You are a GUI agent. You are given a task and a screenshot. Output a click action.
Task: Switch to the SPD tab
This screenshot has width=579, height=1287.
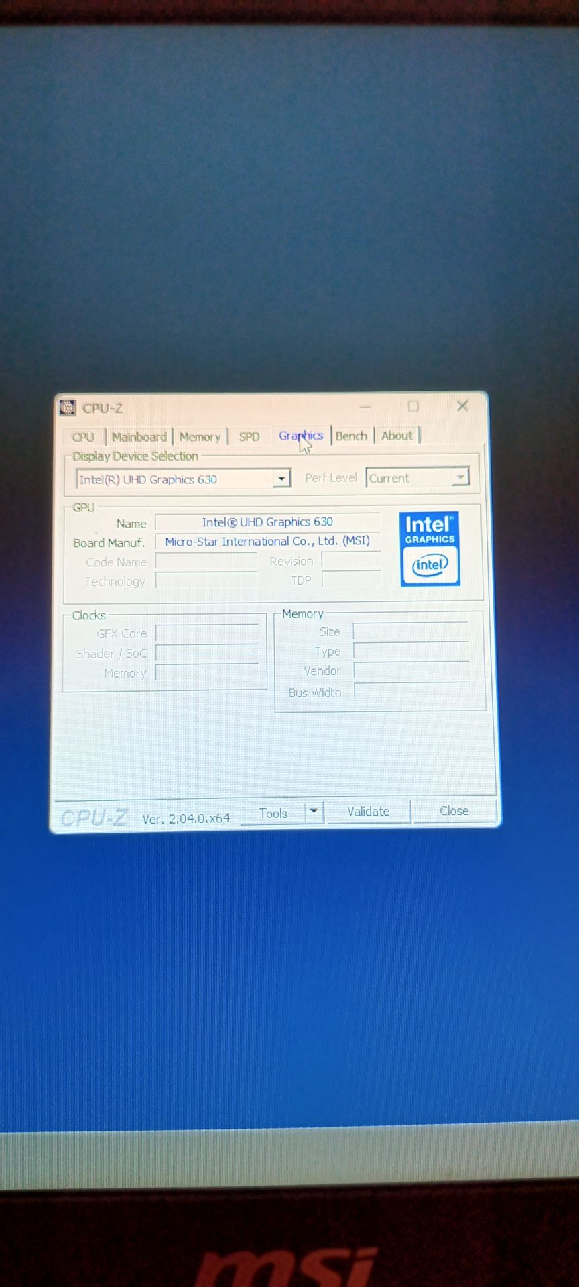(249, 437)
